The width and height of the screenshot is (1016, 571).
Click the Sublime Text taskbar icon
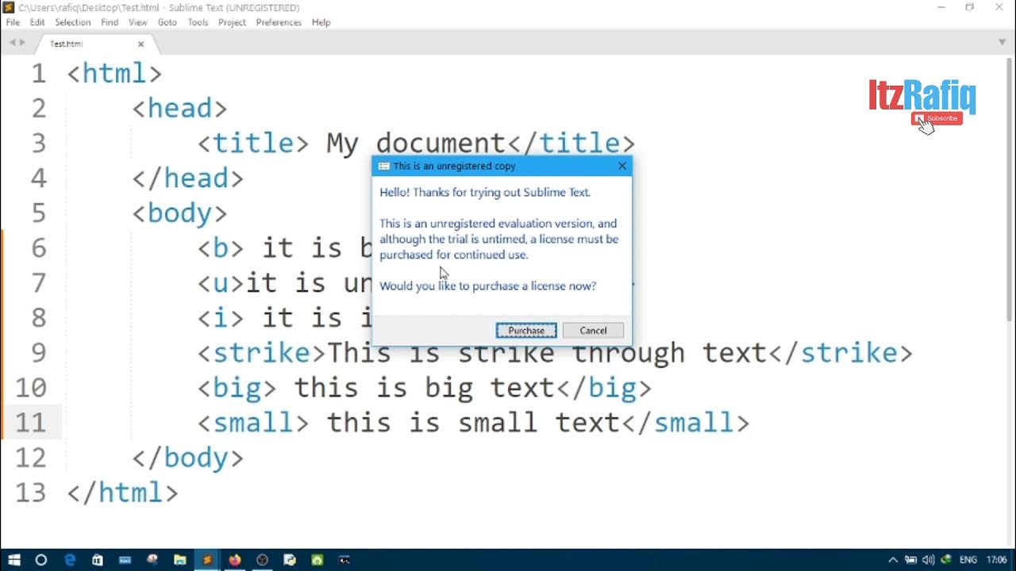pos(207,560)
